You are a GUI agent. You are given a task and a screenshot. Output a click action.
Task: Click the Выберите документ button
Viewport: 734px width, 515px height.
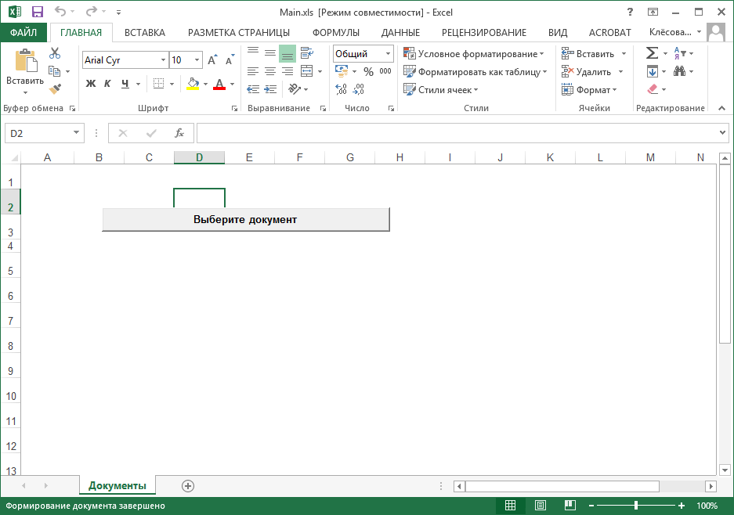click(246, 219)
